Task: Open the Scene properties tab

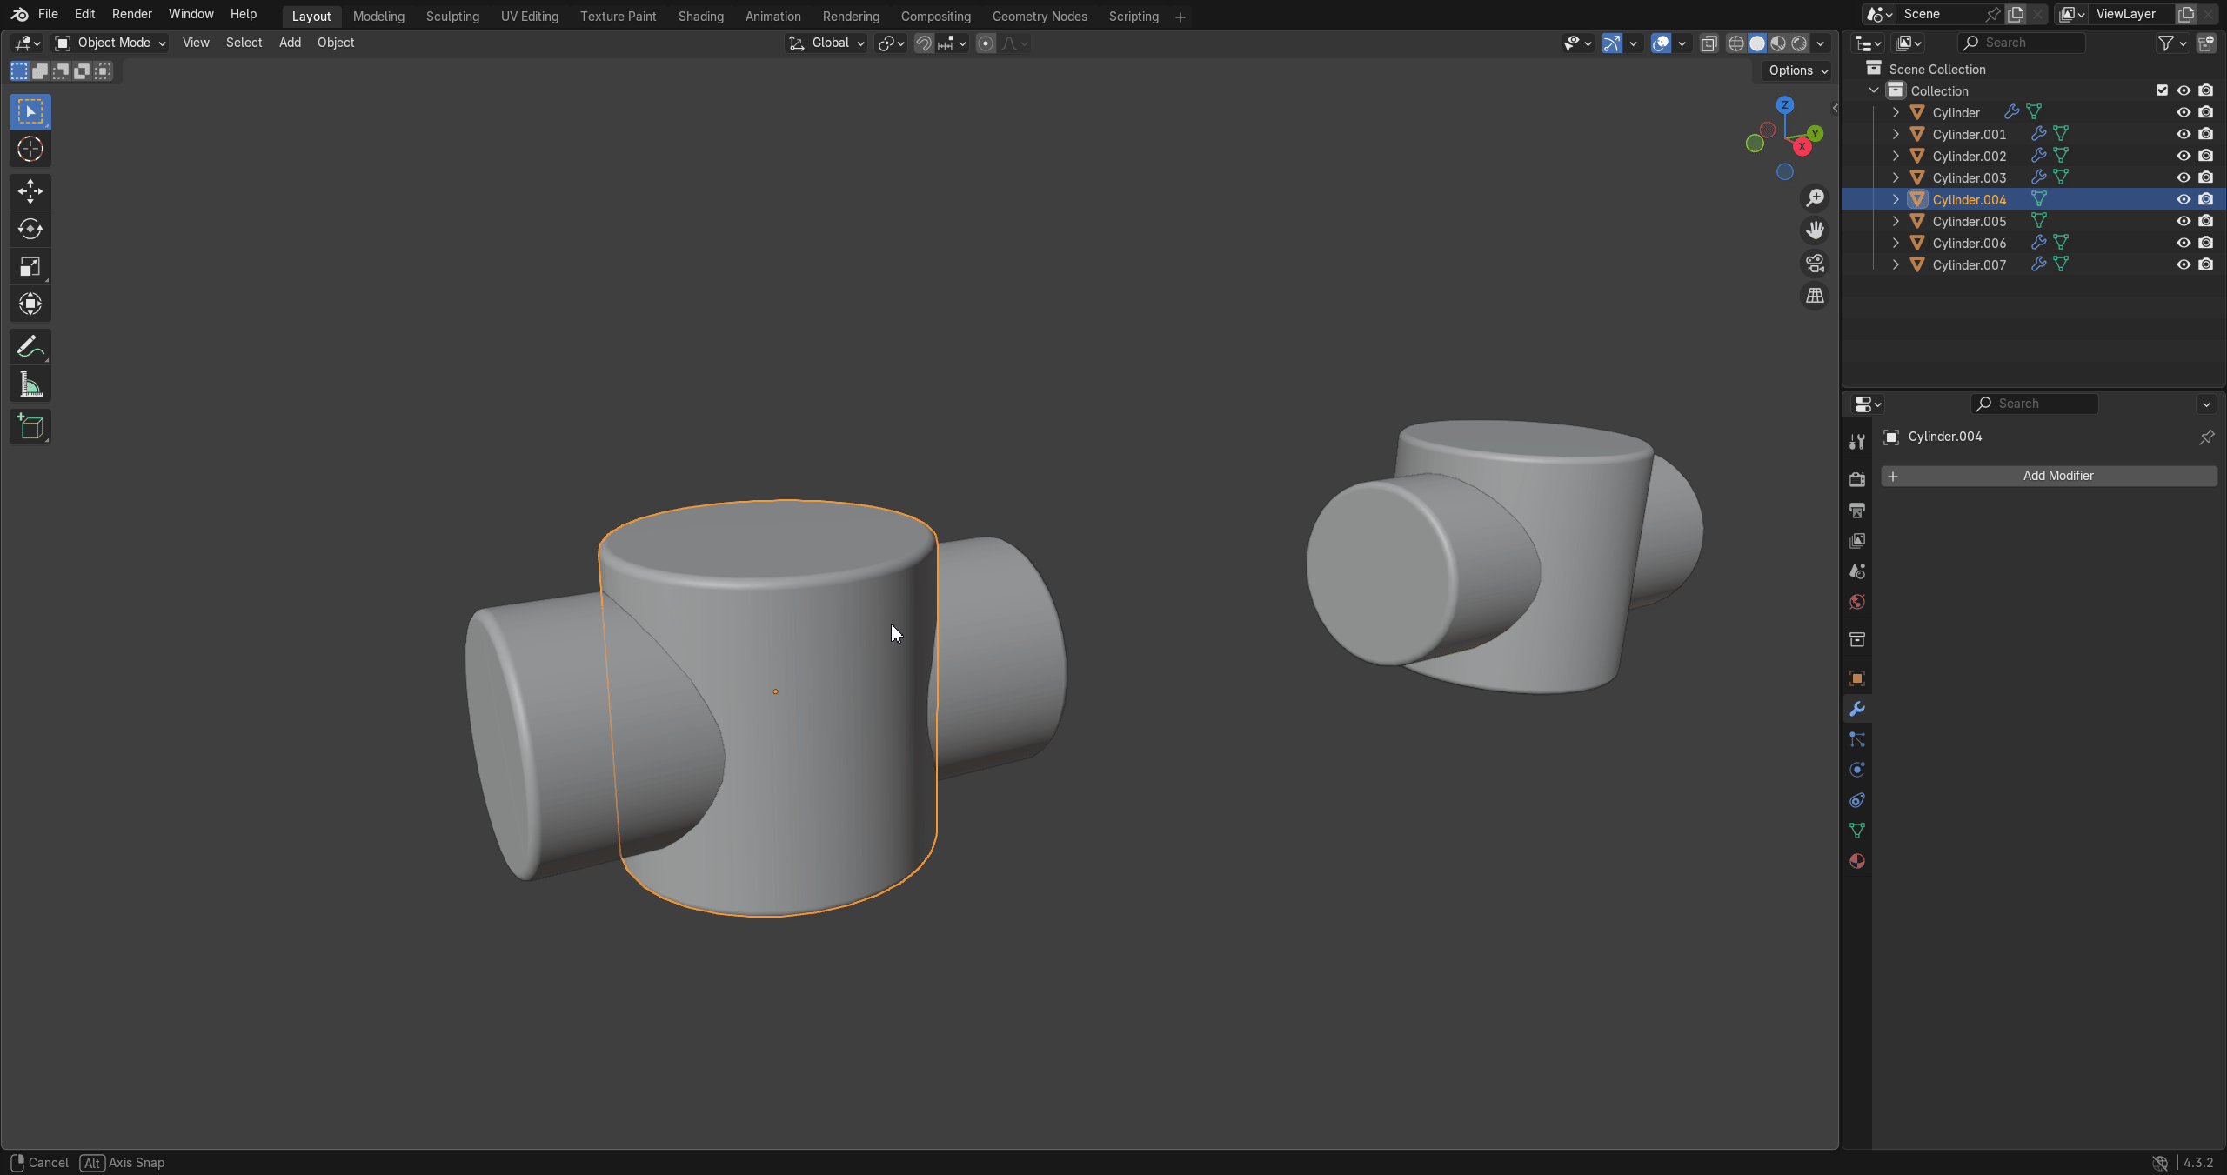Action: (x=1857, y=571)
